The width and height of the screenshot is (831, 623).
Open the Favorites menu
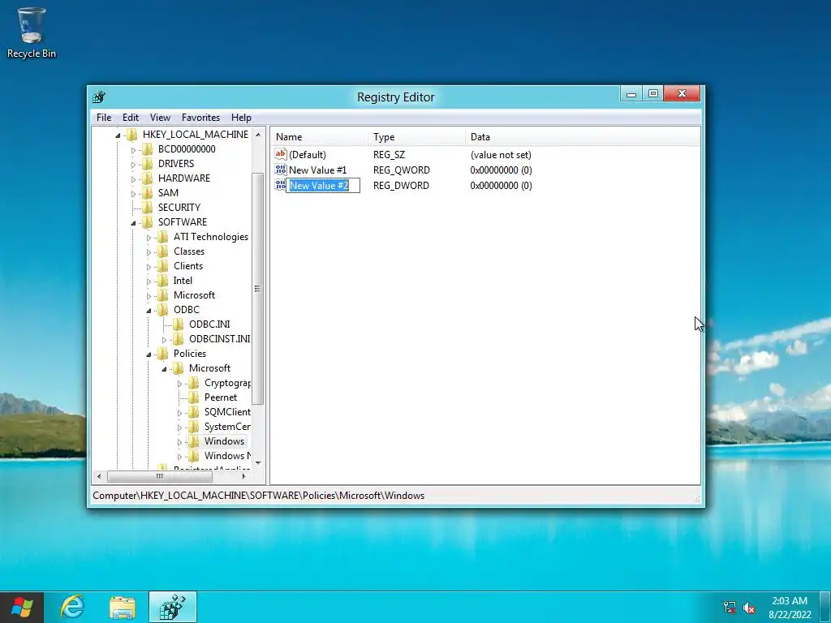(x=200, y=118)
